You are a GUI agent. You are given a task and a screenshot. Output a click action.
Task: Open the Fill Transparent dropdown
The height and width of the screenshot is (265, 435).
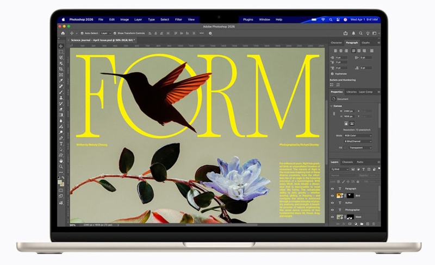(x=361, y=148)
